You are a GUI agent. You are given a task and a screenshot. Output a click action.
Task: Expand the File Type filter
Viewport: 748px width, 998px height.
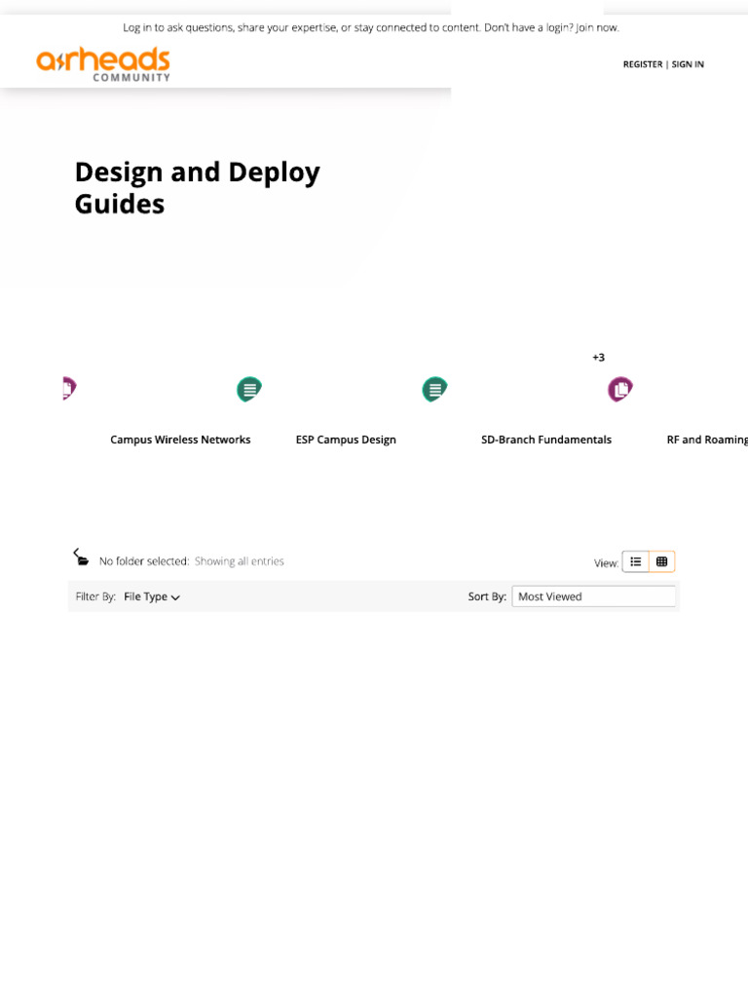152,597
